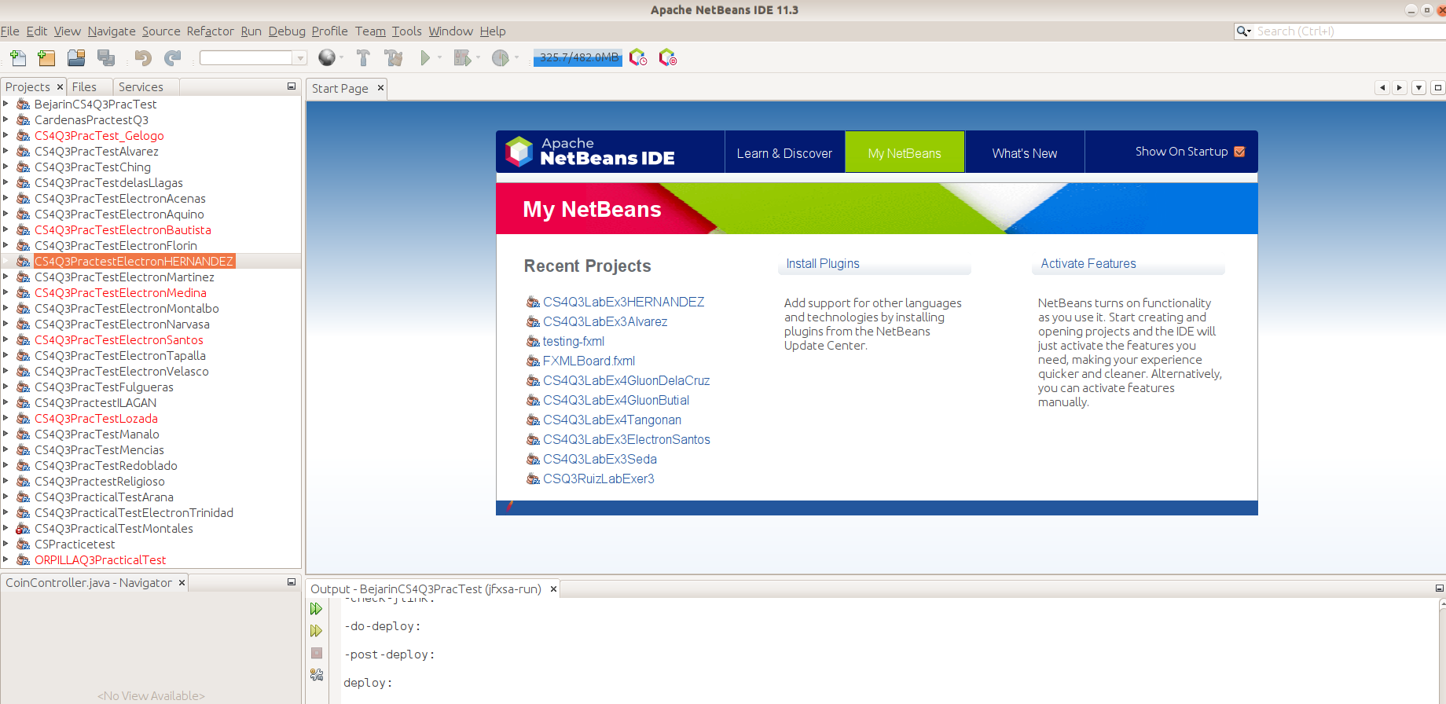Close the Start Page tab
1446x704 pixels.
click(x=380, y=88)
